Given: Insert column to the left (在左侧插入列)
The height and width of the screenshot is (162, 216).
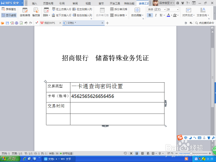Looking at the screenshot, I should [82, 9].
